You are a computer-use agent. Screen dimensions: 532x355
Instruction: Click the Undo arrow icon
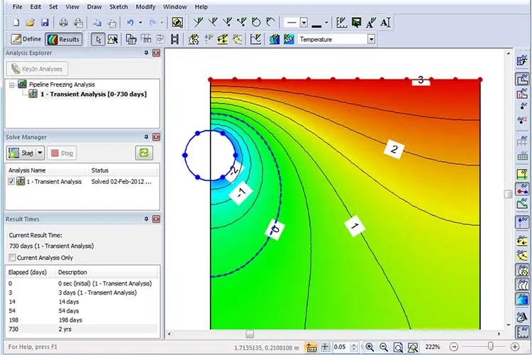[130, 23]
